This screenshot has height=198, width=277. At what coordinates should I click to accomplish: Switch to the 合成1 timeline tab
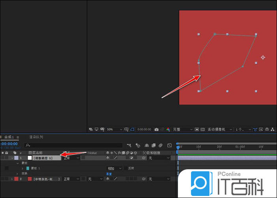9,137
